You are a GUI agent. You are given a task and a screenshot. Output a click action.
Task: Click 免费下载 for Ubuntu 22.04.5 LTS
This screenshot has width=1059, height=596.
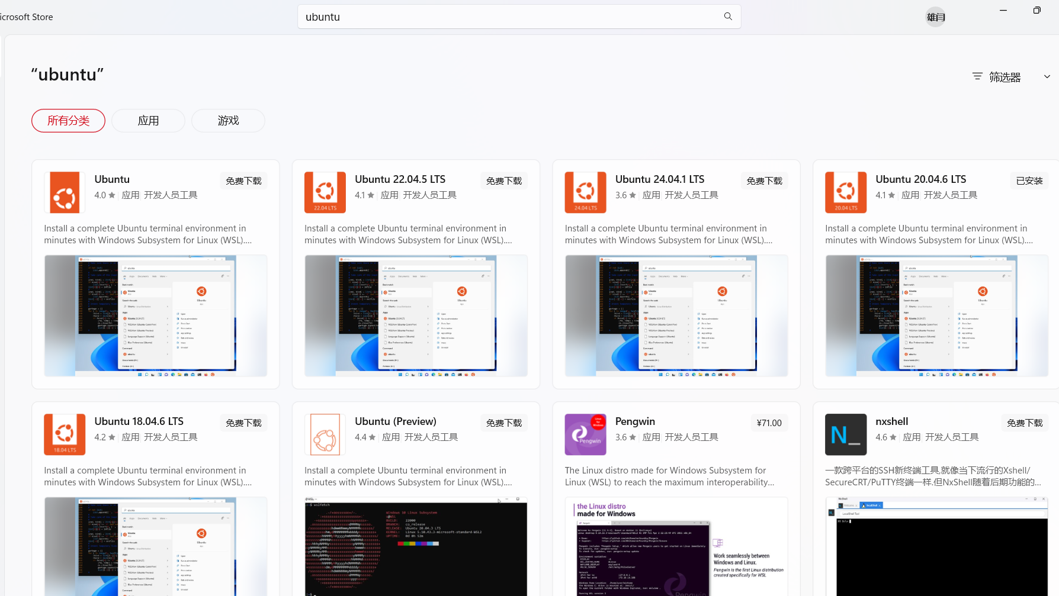tap(504, 181)
